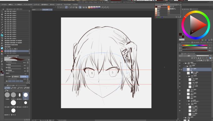Select the Eyedropper tool
This screenshot has height=121, width=213.
[x=2, y=27]
